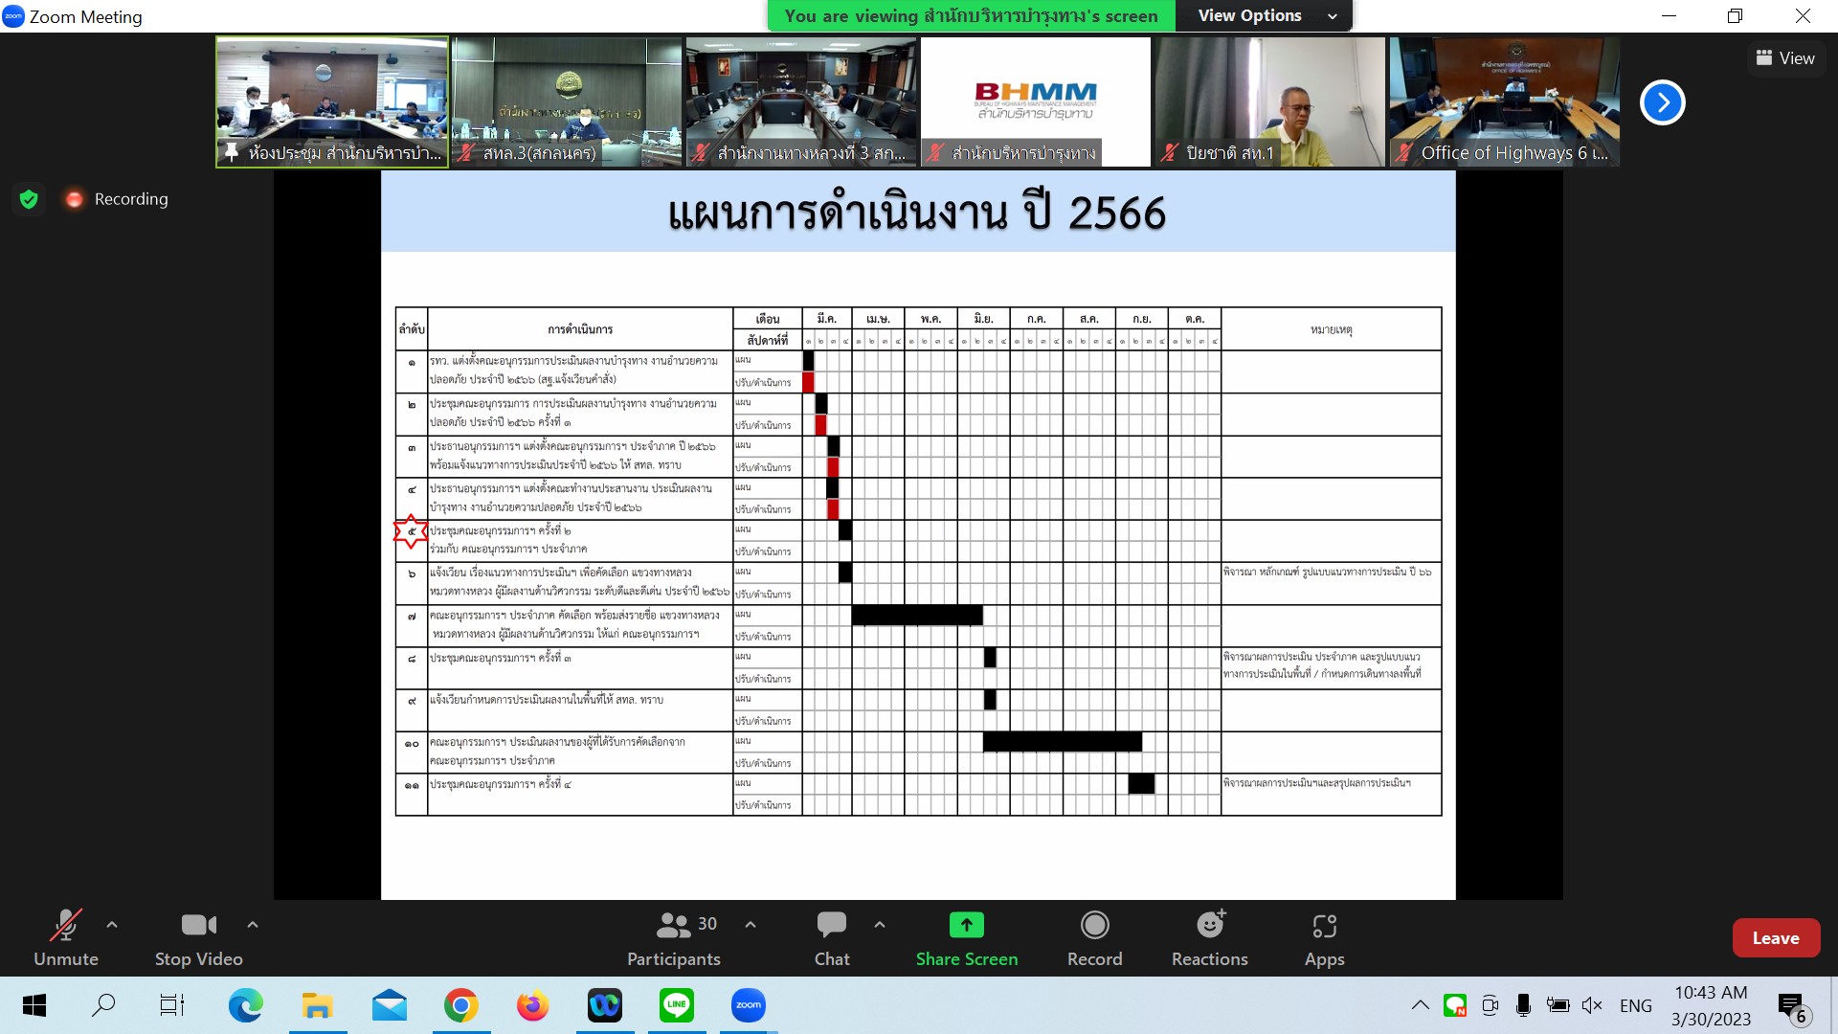
Task: Leave the meeting
Action: click(x=1775, y=938)
